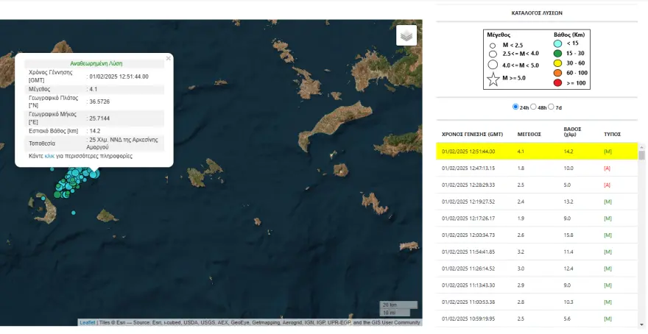
Task: Open the Leaflet attribution link
Action: click(87, 323)
